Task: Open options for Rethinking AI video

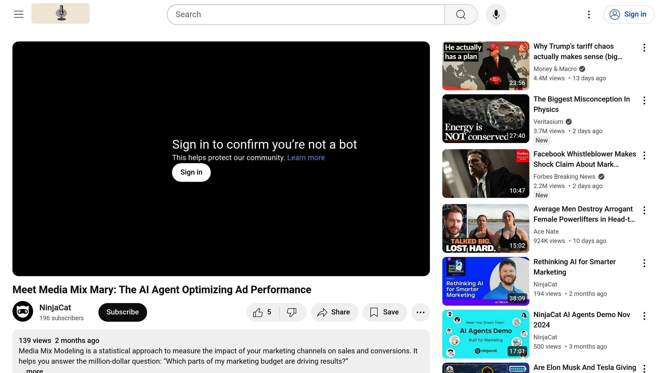Action: point(644,263)
